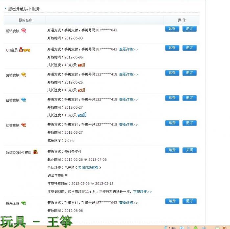
Task: Click QQ会员 service name
Action: [x=12, y=50]
